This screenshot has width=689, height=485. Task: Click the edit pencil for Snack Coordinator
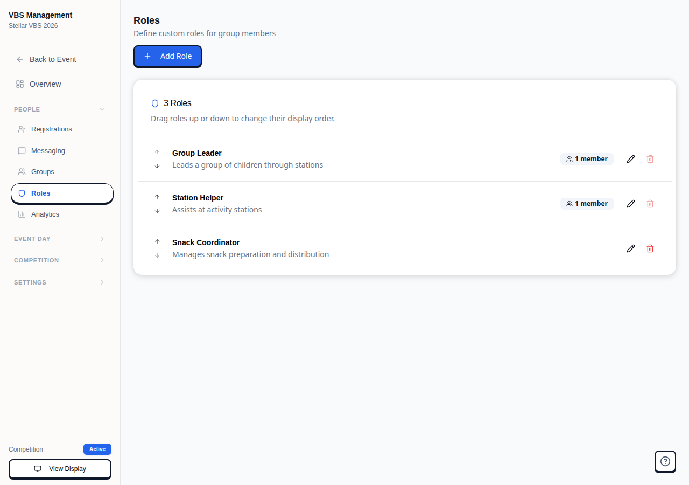[631, 248]
